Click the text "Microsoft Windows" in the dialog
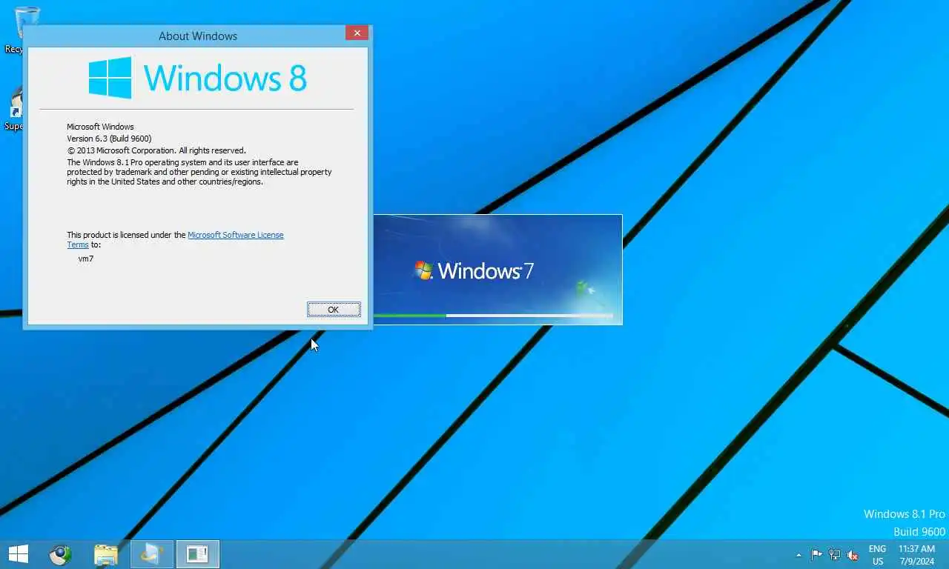The width and height of the screenshot is (949, 569). pyautogui.click(x=100, y=127)
